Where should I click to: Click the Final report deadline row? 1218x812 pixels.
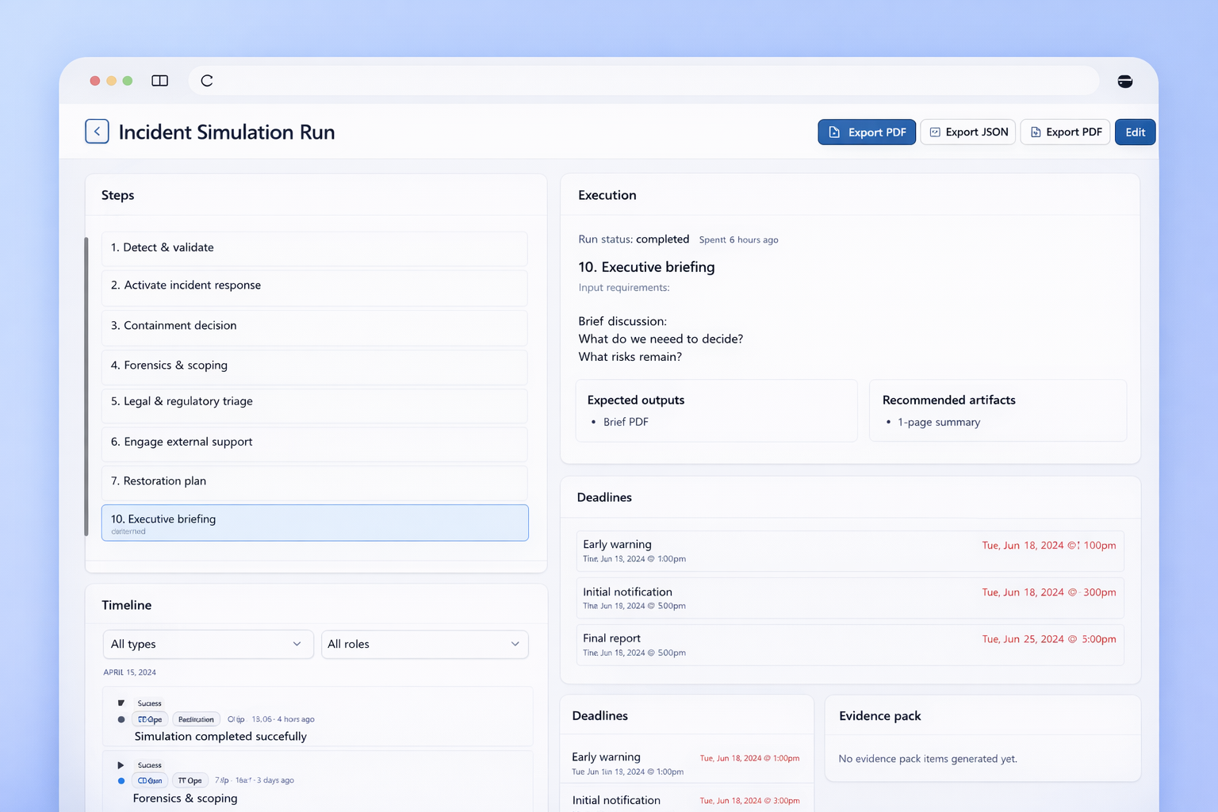point(849,645)
